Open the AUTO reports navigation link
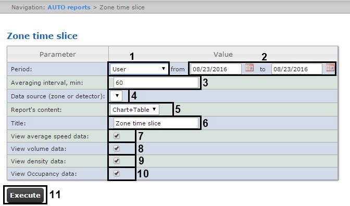Viewport: 350px width, 206px height. [x=69, y=7]
